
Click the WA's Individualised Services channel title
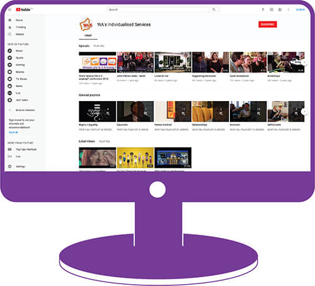coord(124,25)
